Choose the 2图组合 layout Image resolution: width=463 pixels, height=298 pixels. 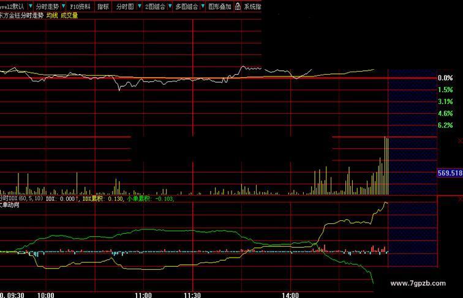tap(155, 7)
